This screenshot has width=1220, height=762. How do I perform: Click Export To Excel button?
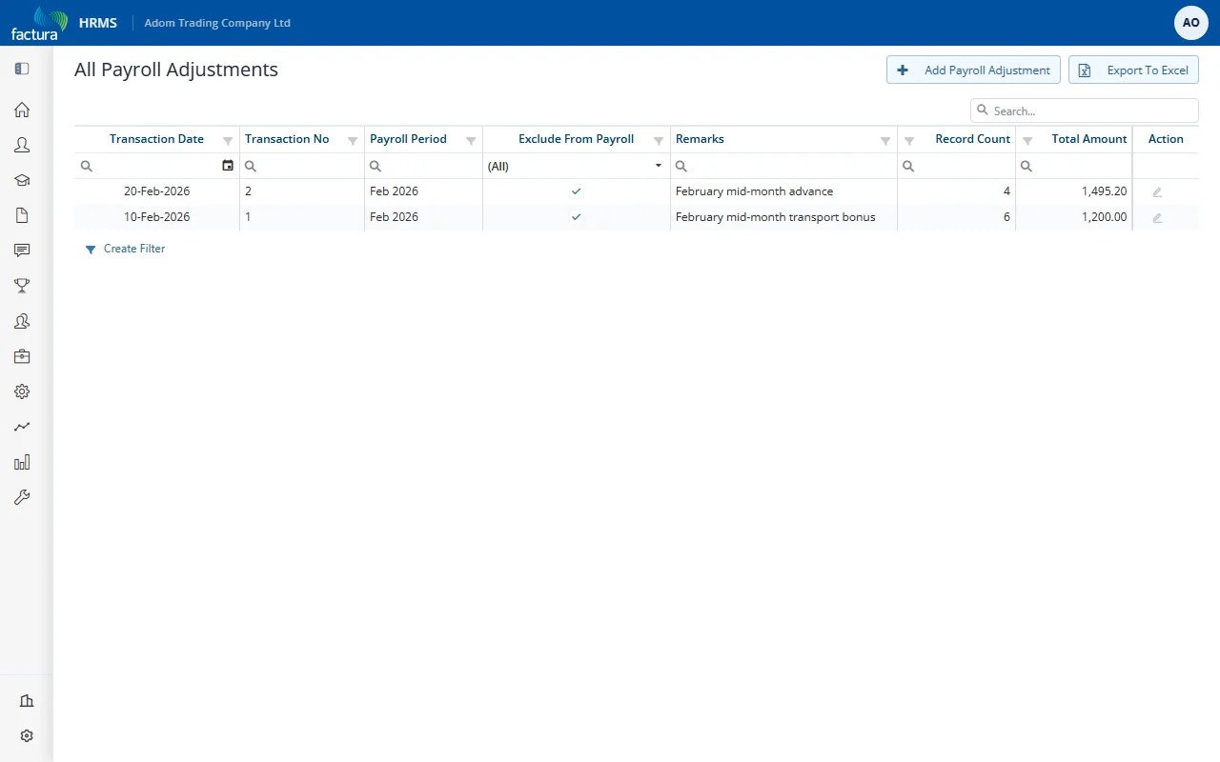1133,70
